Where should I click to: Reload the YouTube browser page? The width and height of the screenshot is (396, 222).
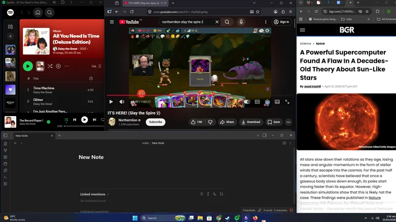click(132, 12)
